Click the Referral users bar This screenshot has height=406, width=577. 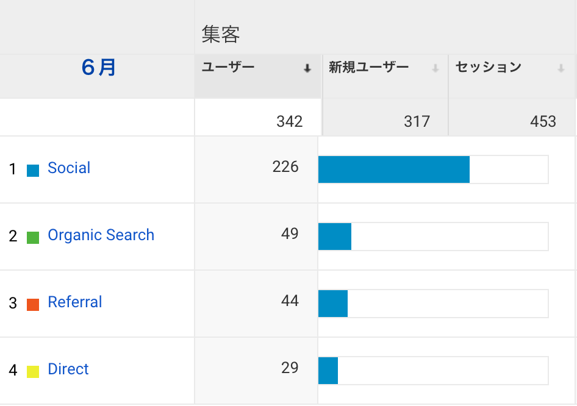333,304
